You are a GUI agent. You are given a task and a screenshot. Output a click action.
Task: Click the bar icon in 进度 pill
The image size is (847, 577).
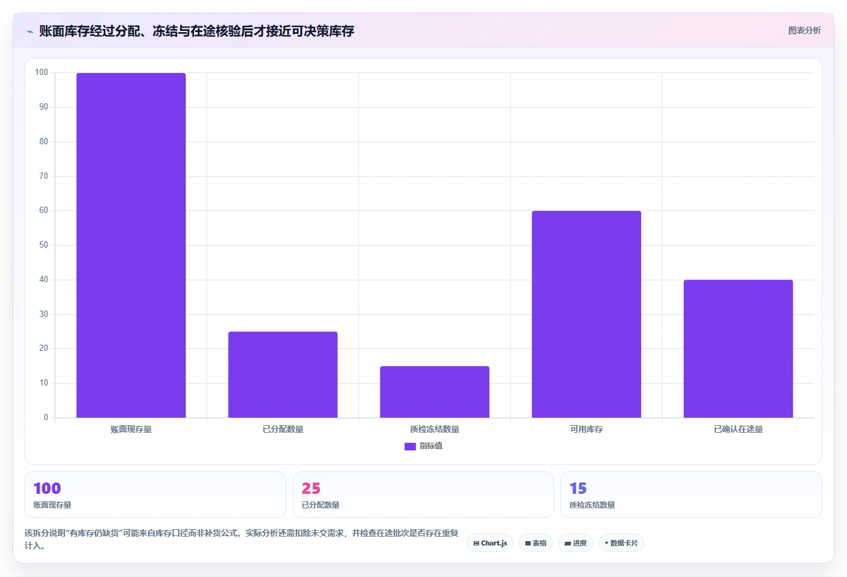tap(567, 543)
